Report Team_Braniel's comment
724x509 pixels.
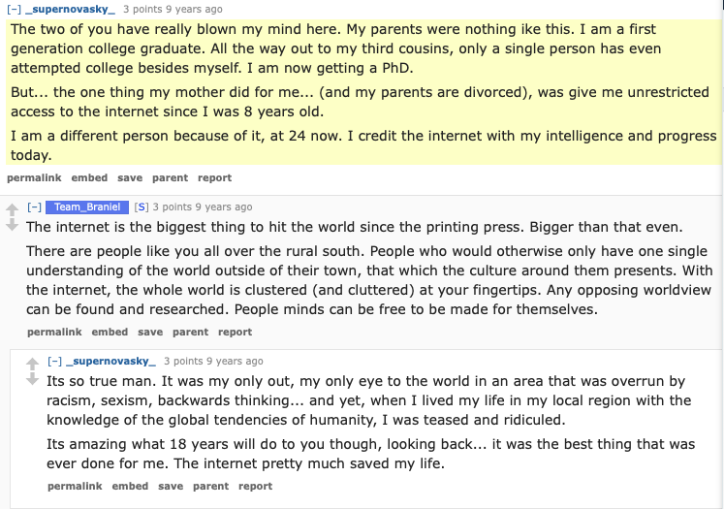[235, 332]
